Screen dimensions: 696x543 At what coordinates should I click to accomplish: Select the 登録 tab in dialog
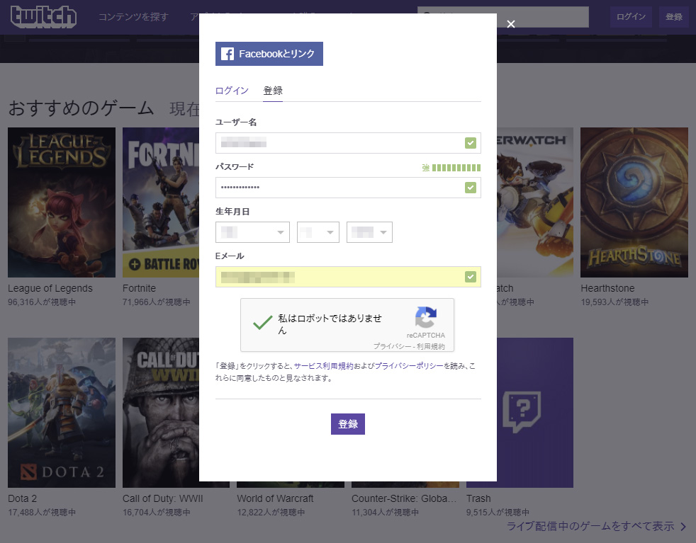(x=273, y=91)
